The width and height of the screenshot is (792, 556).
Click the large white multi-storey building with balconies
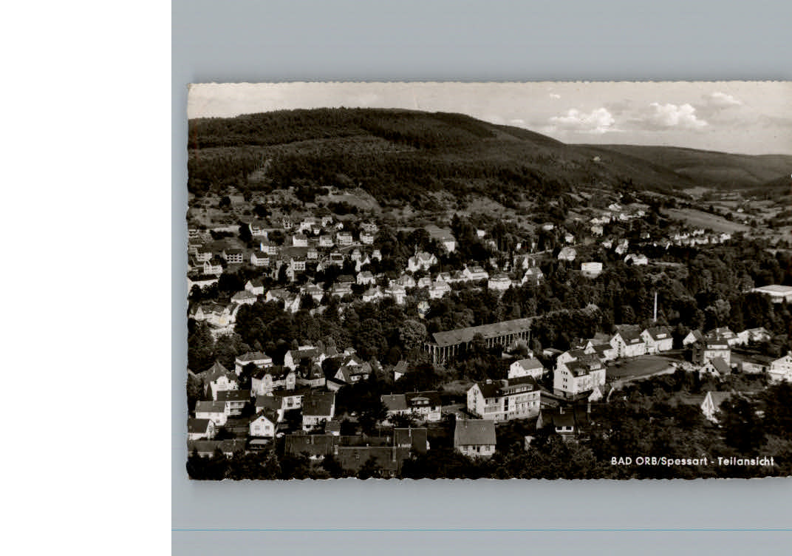pos(504,399)
